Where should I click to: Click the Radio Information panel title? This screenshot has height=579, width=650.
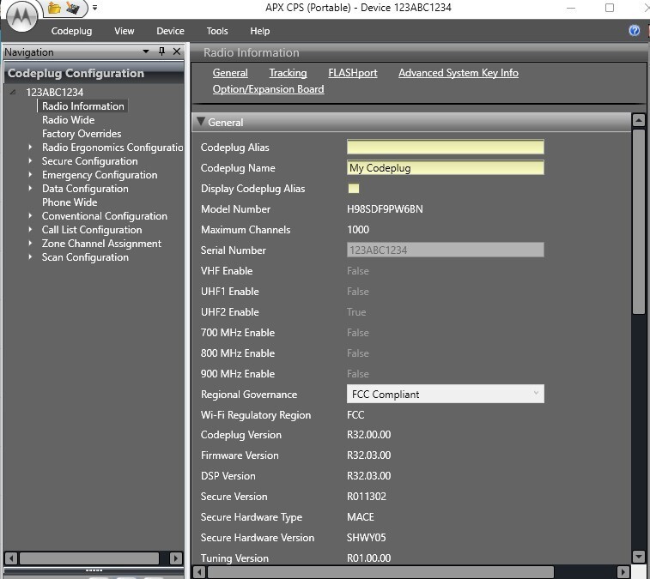click(x=252, y=52)
